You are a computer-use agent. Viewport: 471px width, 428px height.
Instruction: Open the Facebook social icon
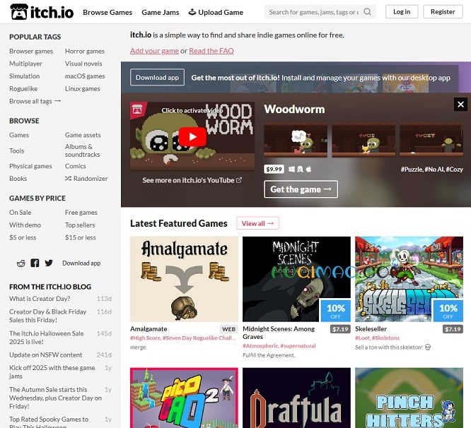click(35, 263)
